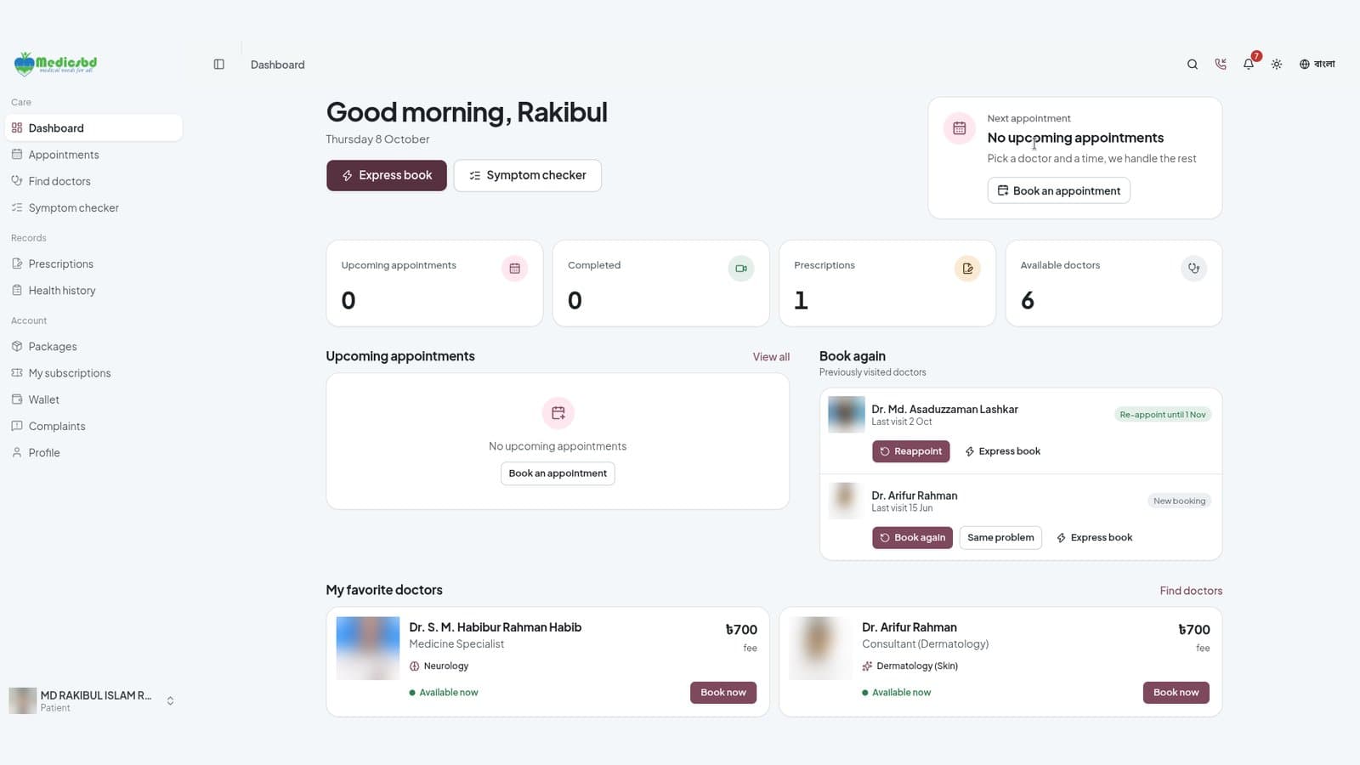The width and height of the screenshot is (1360, 765).
Task: Click Express book for Dr. Md. Asaduzzaman Lashkar
Action: 1003,451
